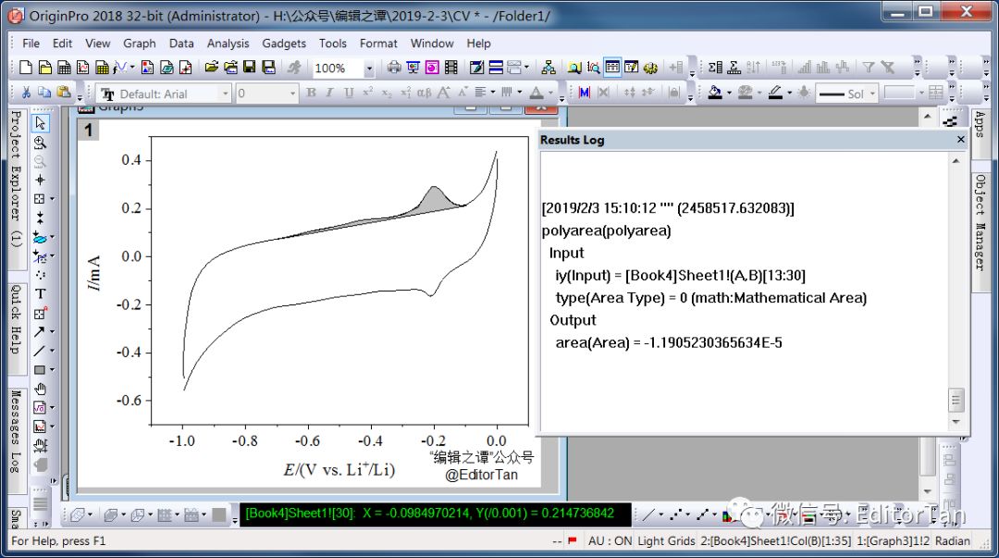This screenshot has width=999, height=558.
Task: Open the zoom 100% dropdown
Action: pos(369,68)
